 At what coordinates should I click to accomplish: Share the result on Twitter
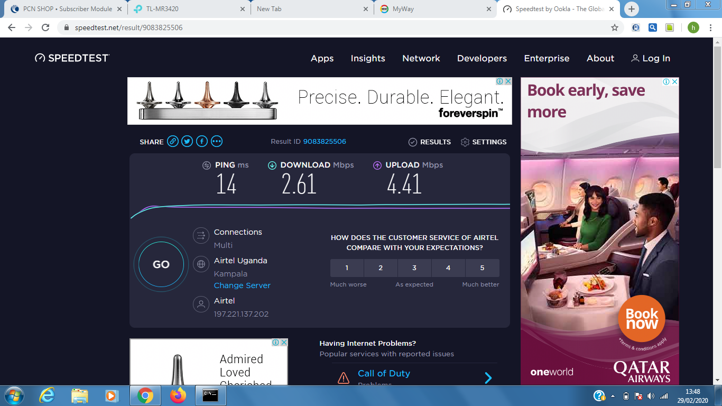tap(187, 141)
